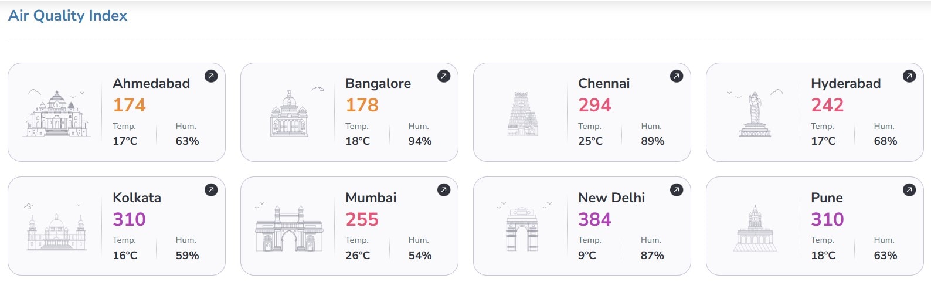Click New Delhi's AQI value 384
931x282 pixels.
[x=594, y=219]
